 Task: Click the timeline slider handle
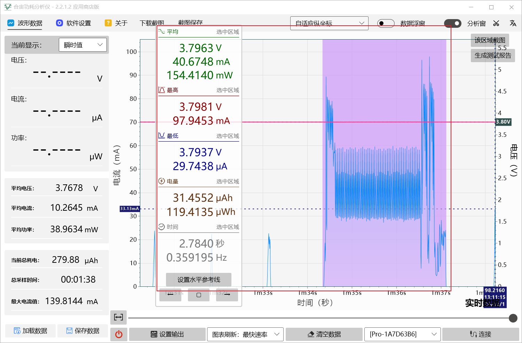click(x=513, y=318)
